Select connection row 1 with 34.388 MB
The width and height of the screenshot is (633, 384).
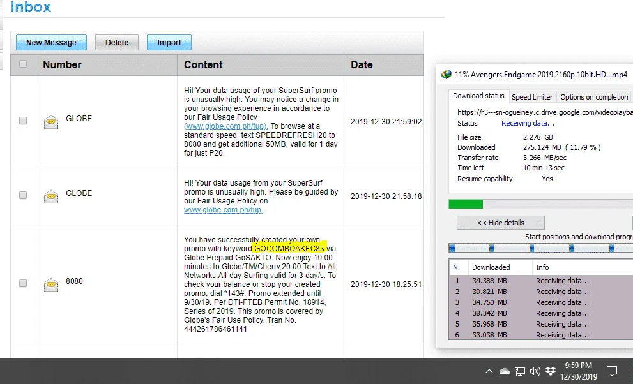coord(540,281)
